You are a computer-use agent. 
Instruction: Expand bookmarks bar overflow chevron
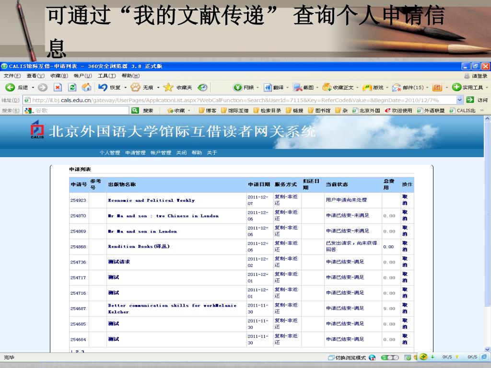(482, 111)
